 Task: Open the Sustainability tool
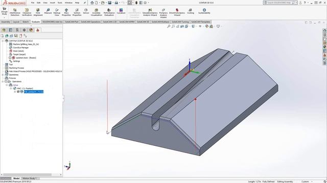(204, 11)
